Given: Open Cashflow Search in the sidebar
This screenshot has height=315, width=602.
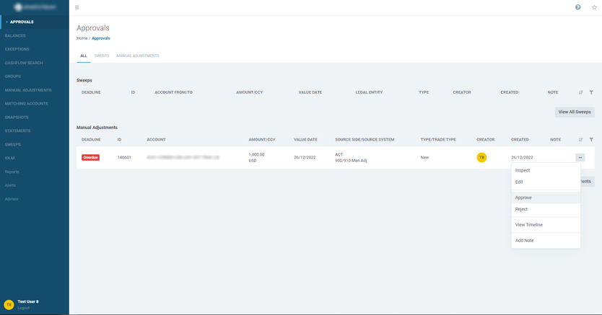Looking at the screenshot, I should point(24,63).
